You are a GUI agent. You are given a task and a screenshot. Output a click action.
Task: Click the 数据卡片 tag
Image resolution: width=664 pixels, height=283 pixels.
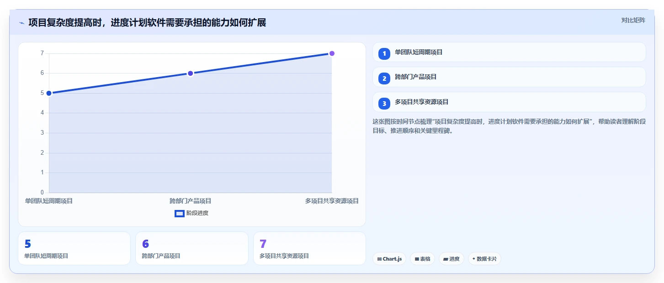(484, 259)
